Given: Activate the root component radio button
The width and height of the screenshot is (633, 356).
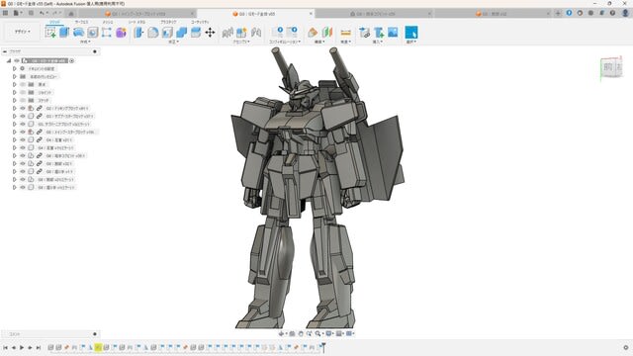Looking at the screenshot, I should click(x=72, y=60).
